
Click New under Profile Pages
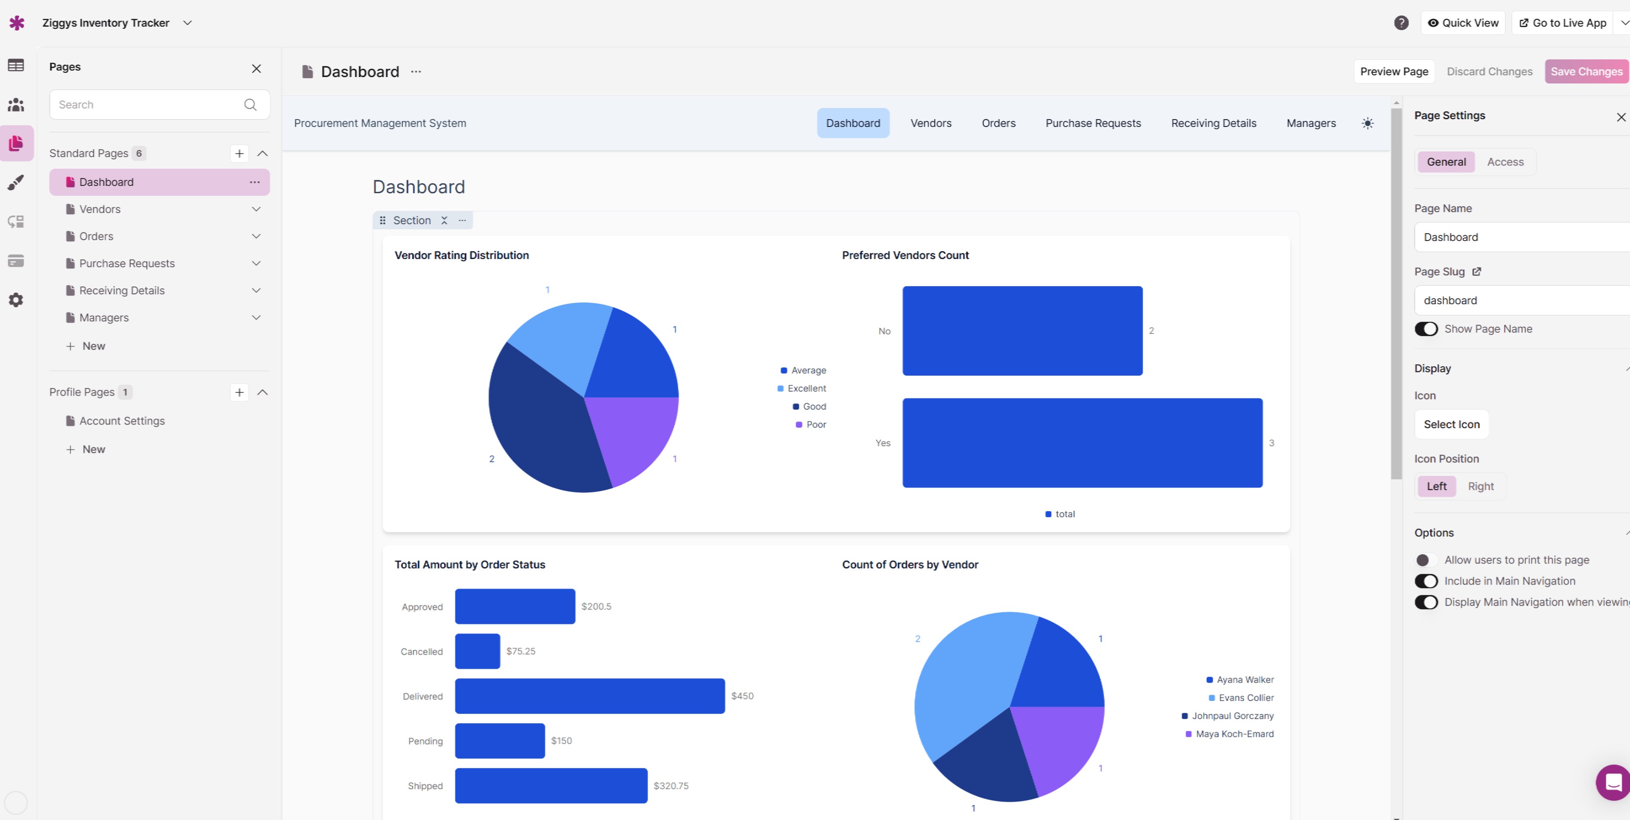click(x=86, y=450)
